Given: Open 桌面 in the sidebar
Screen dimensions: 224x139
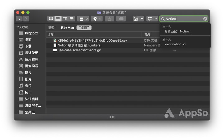Looking at the screenshot, I should [25, 40].
